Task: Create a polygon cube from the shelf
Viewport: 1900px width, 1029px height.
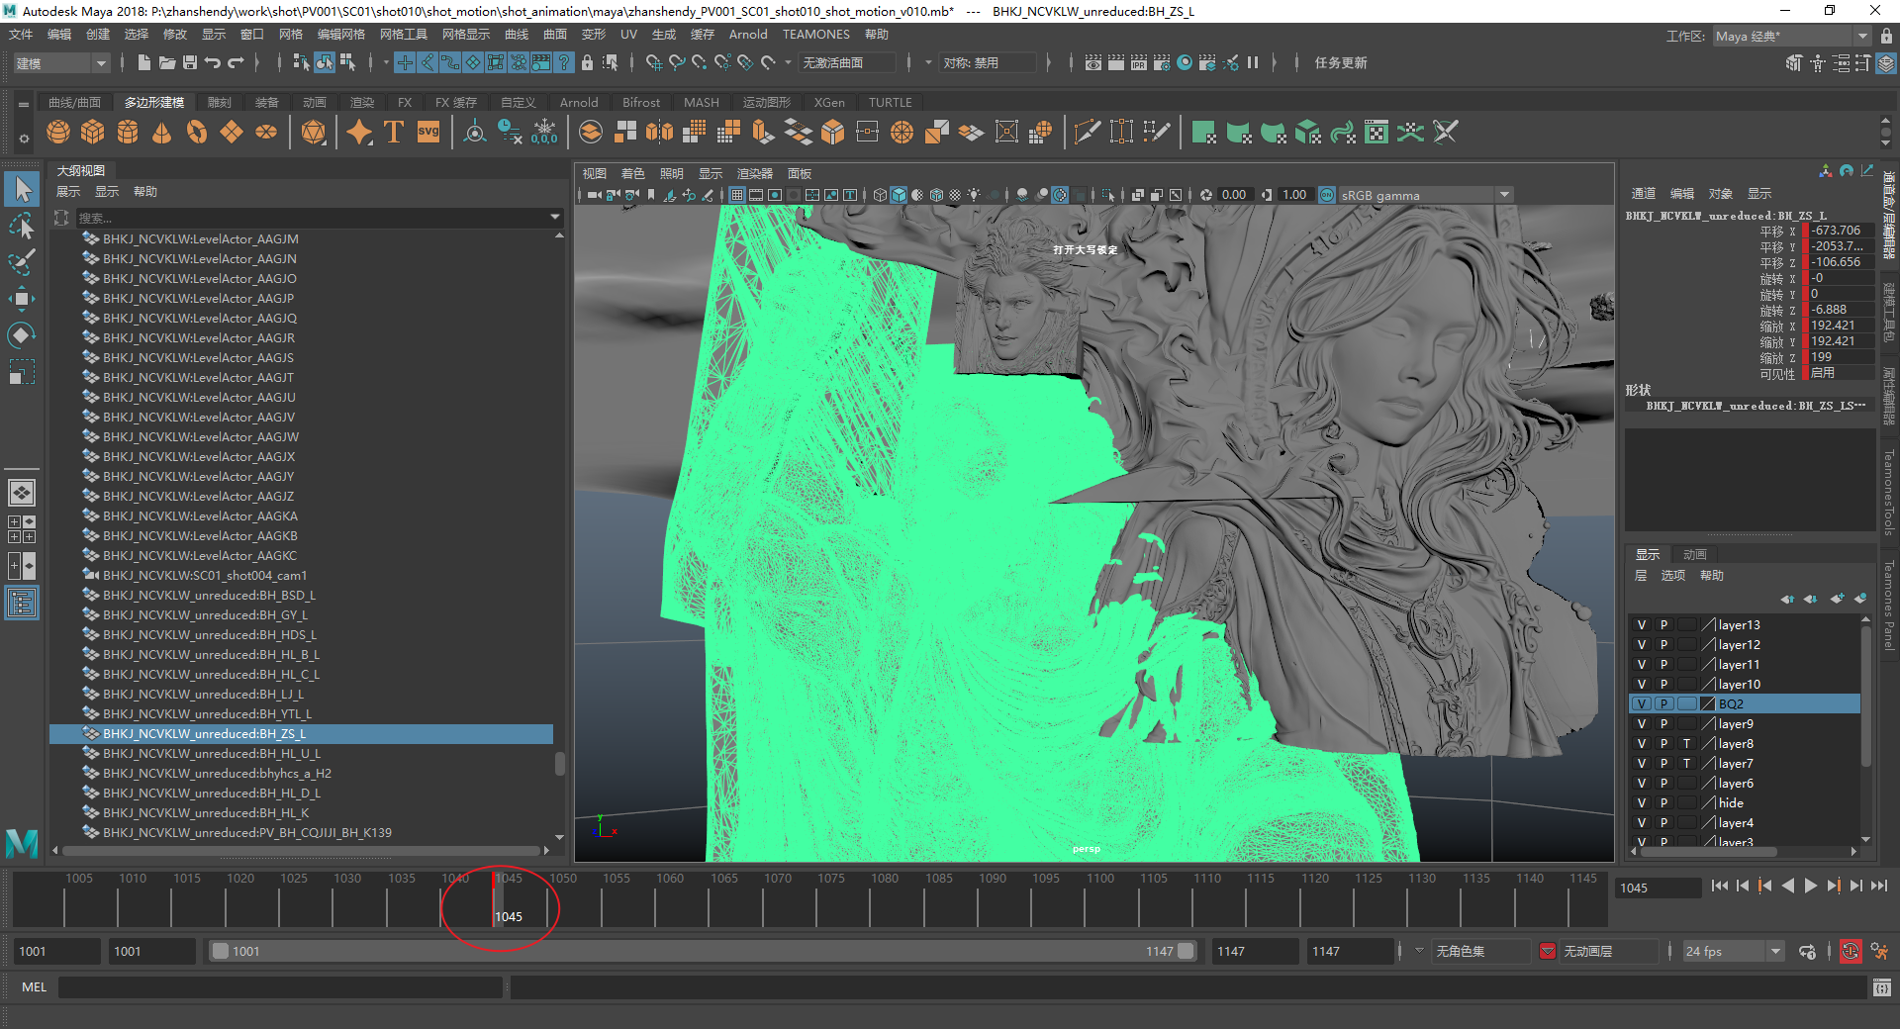Action: point(93,133)
